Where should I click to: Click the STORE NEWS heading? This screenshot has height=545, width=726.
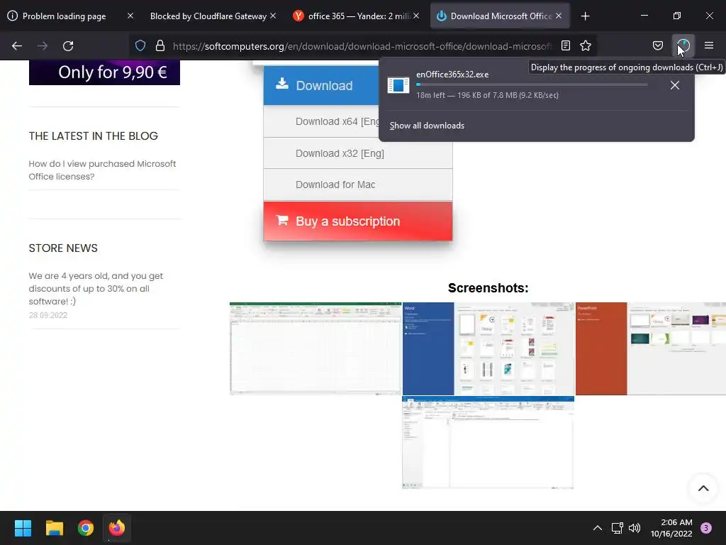pos(63,248)
